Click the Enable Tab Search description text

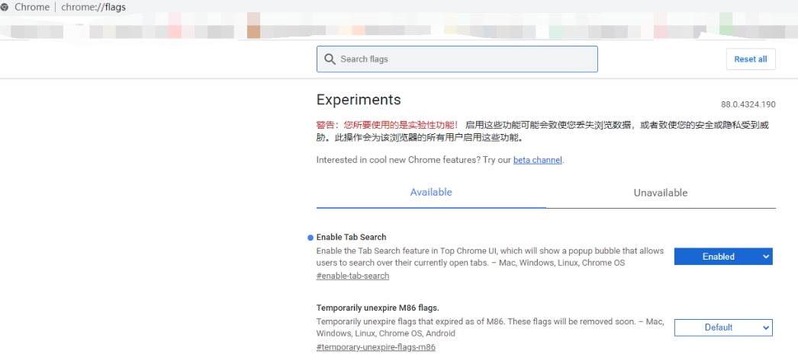[490, 257]
